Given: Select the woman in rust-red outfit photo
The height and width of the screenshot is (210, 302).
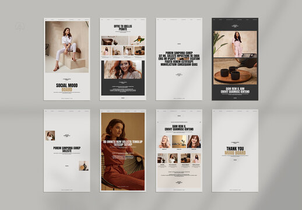Looking at the screenshot, I should (x=123, y=152).
